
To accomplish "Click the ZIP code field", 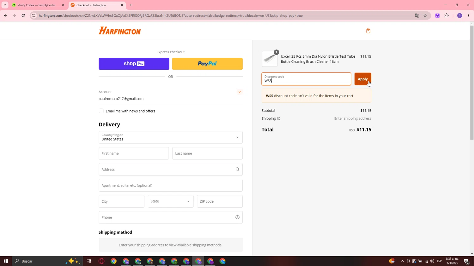I will click(220, 201).
